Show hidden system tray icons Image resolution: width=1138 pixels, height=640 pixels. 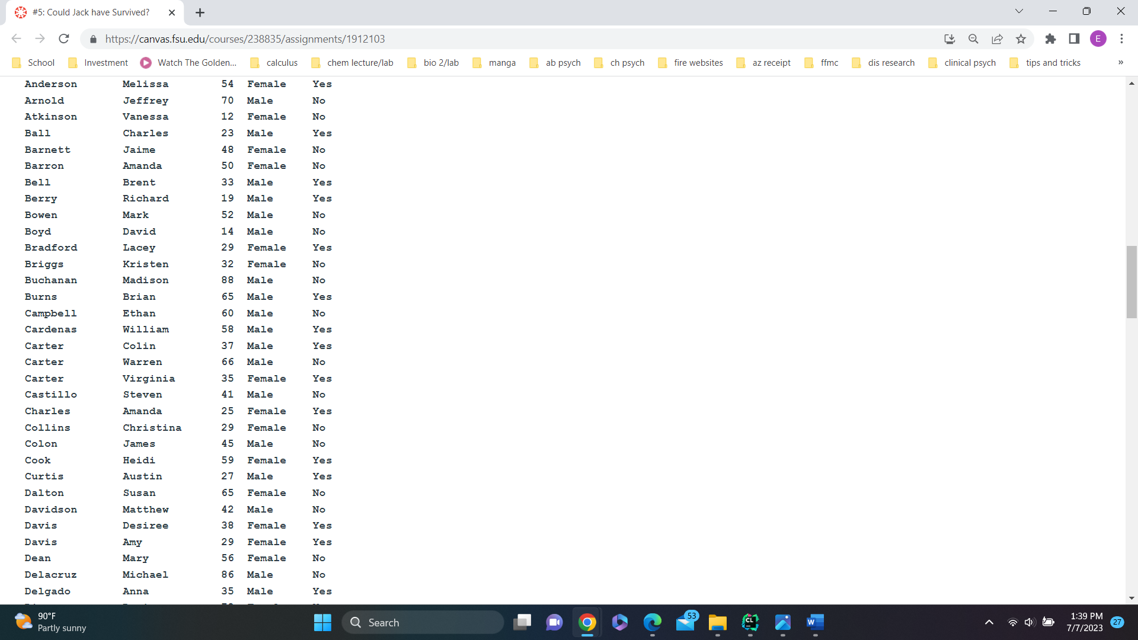(x=989, y=622)
